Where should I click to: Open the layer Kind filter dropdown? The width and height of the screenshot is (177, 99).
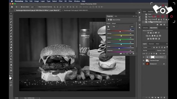click(147, 48)
